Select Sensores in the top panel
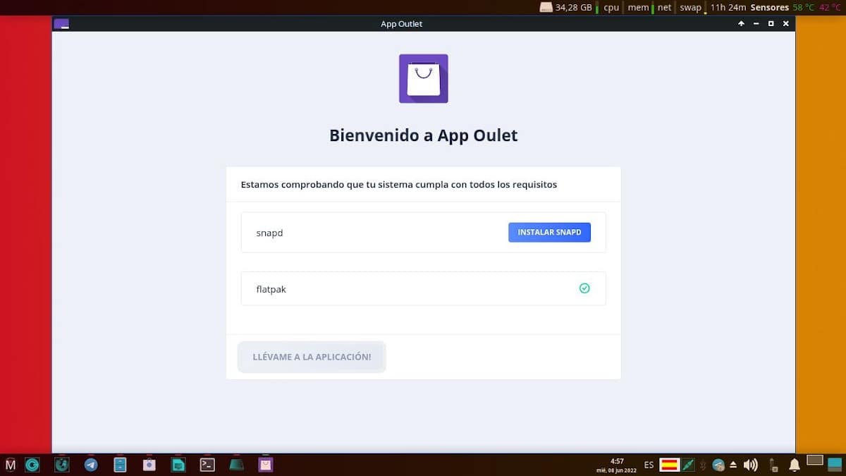This screenshot has width=846, height=476. point(770,7)
